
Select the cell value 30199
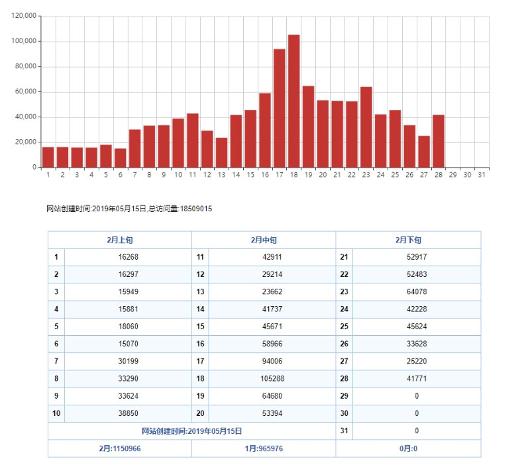[x=128, y=361]
